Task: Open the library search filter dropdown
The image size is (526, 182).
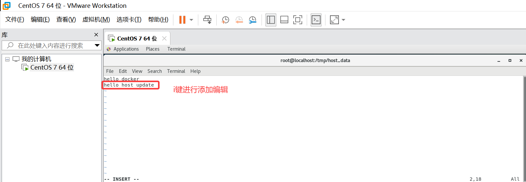Action: (97, 45)
